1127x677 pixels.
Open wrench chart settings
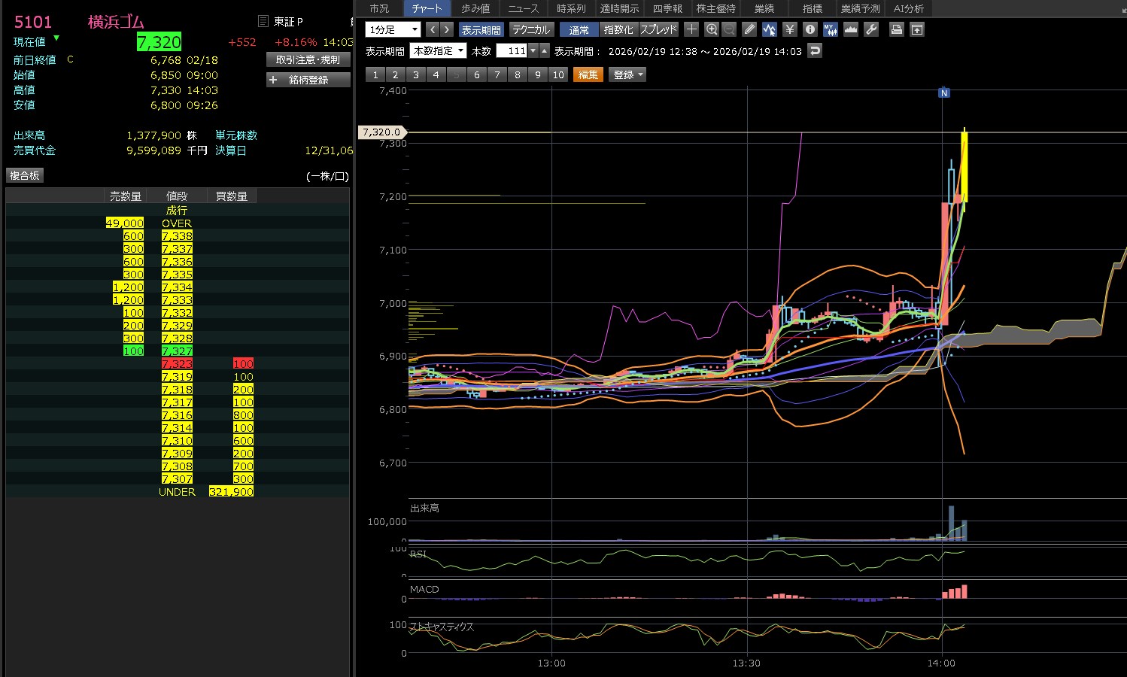871,29
